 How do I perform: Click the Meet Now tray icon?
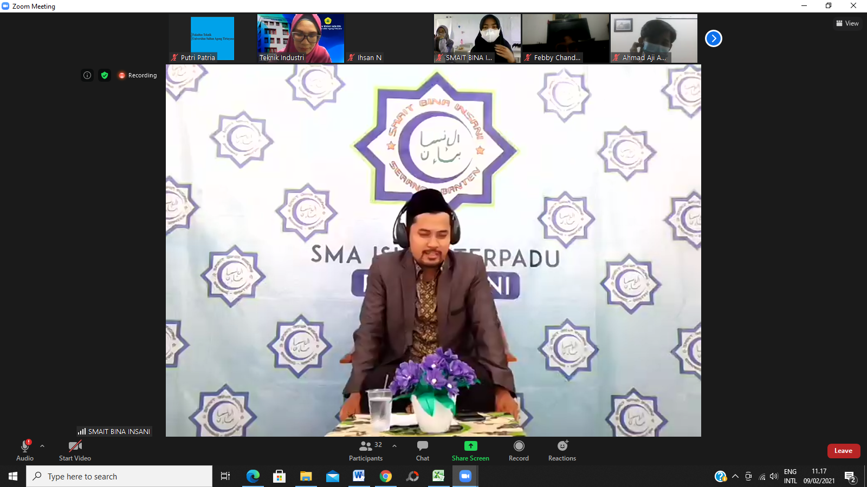tap(748, 476)
